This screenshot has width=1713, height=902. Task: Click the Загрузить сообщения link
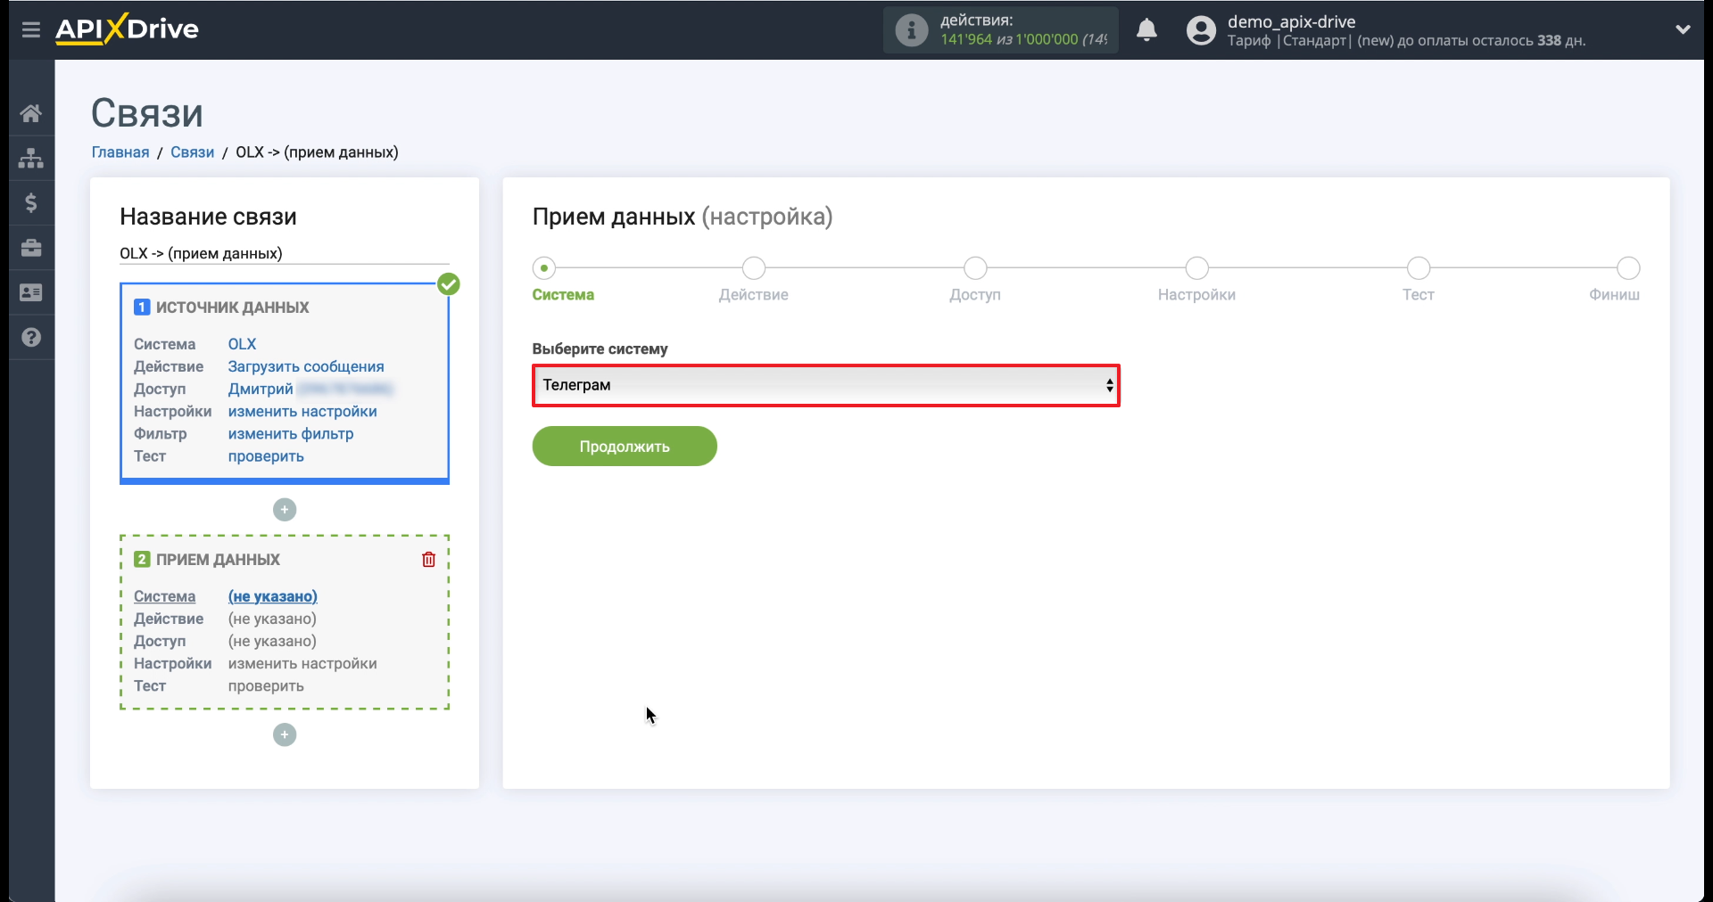click(306, 366)
